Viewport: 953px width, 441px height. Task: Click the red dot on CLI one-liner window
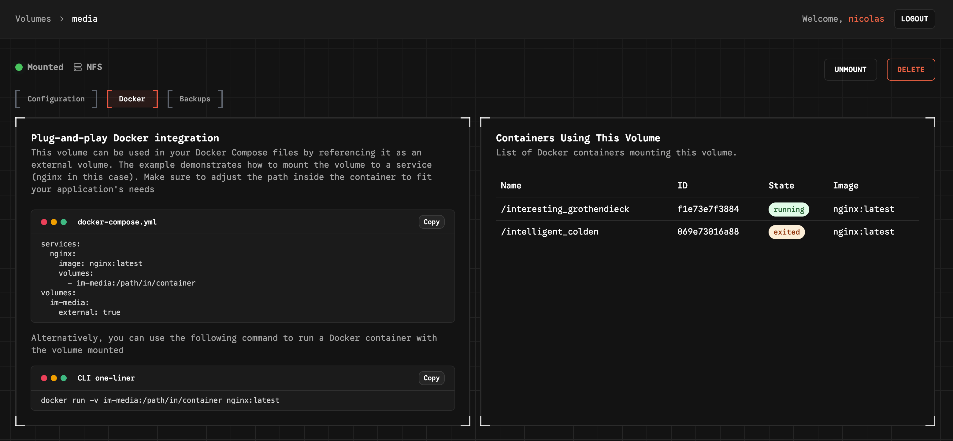click(x=44, y=378)
